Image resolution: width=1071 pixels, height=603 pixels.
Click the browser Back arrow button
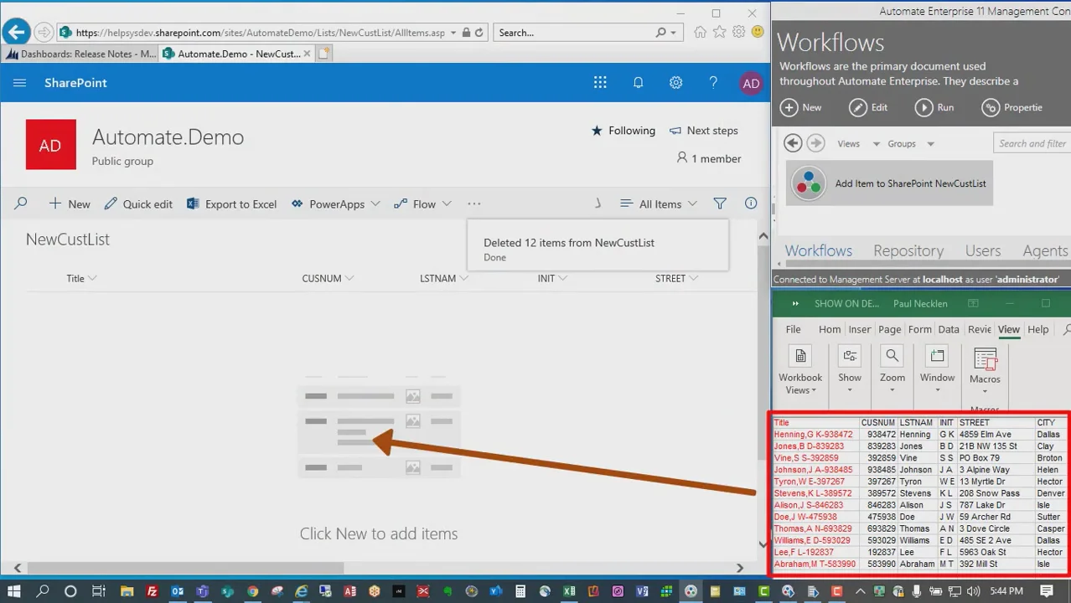point(16,33)
